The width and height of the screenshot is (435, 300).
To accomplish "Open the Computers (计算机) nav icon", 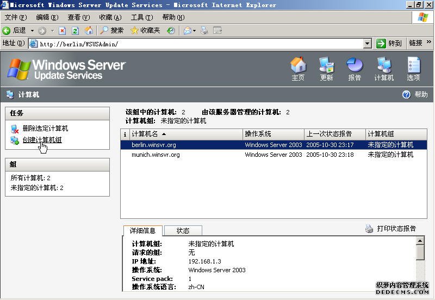I will pyautogui.click(x=384, y=65).
